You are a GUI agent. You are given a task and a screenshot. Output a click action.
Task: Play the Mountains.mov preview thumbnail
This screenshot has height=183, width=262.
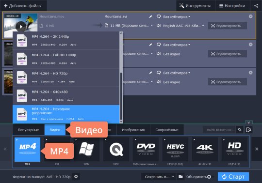21,27
